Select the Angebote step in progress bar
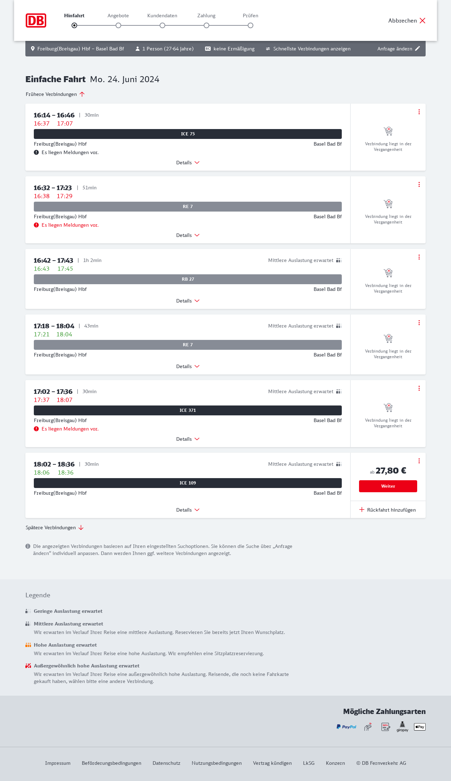This screenshot has height=781, width=451. 118,25
